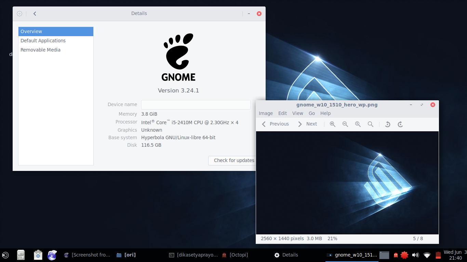Launch the web browser globe icon
This screenshot has height=262, width=467.
point(52,255)
